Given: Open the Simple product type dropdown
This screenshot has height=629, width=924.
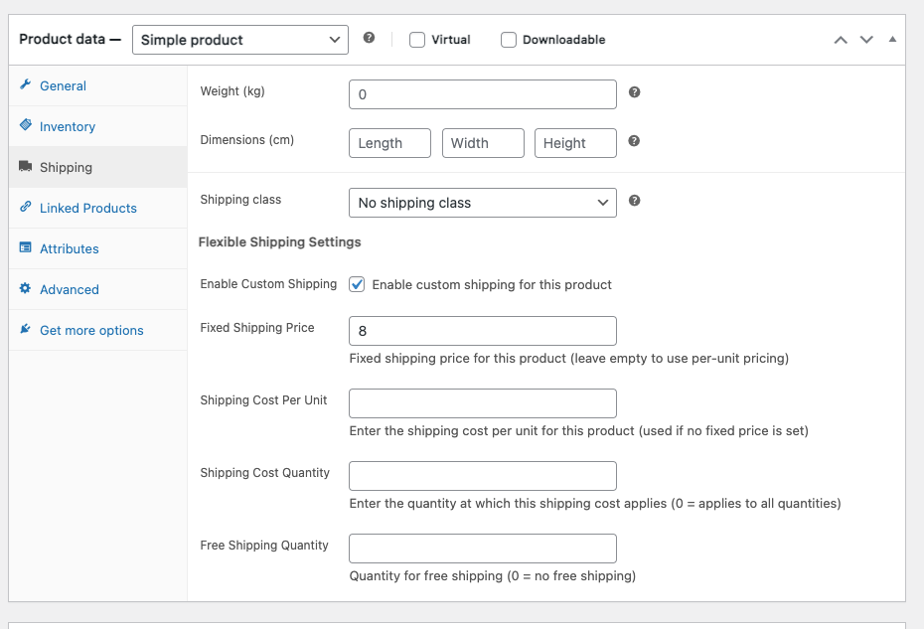Looking at the screenshot, I should coord(239,40).
